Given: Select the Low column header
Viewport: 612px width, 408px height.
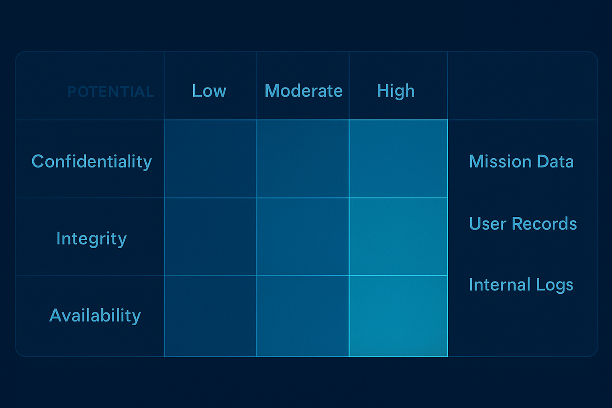Looking at the screenshot, I should [x=209, y=91].
